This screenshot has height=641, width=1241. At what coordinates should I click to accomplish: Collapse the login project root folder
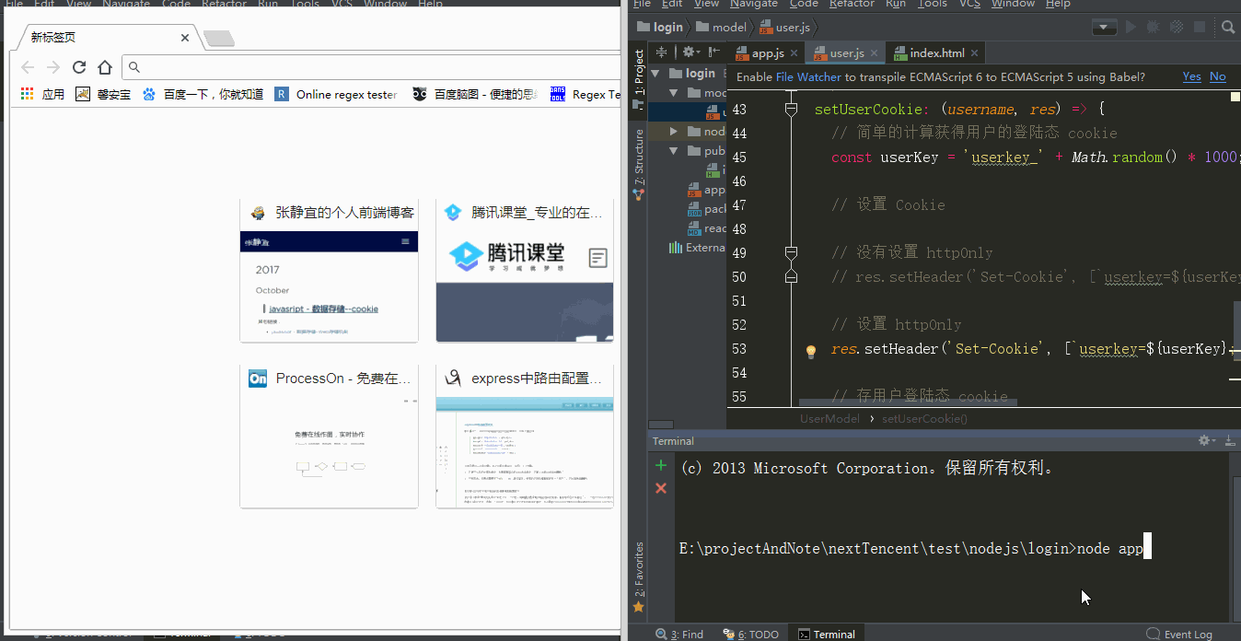coord(655,74)
